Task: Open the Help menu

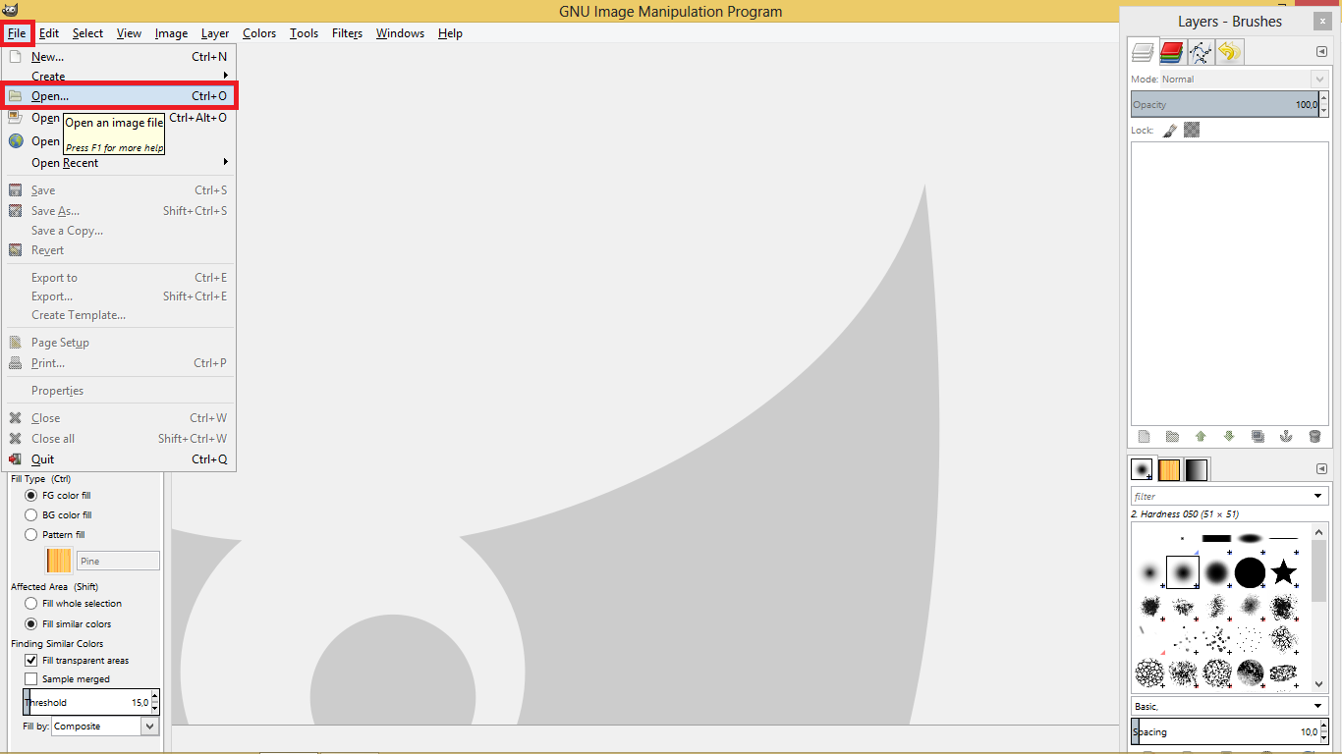Action: (450, 33)
